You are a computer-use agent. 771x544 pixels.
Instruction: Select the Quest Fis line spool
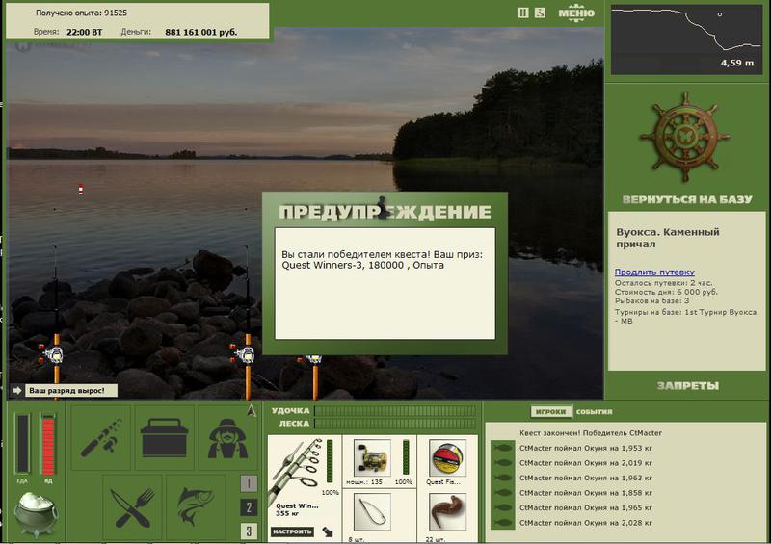click(447, 458)
